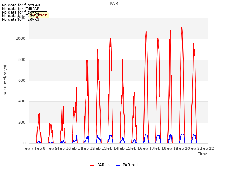Viewport: 229px width, 172px height.
Task: Click the 400 y-axis tick label
Action: pos(22,101)
